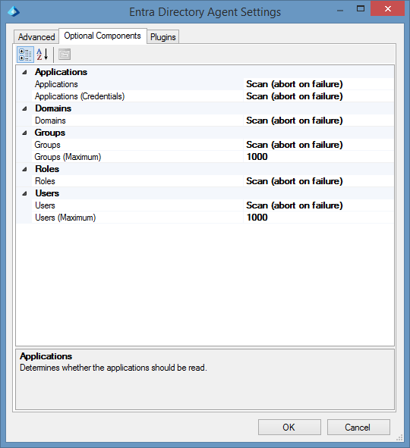
Task: Click the Roles category header
Action: coord(47,169)
